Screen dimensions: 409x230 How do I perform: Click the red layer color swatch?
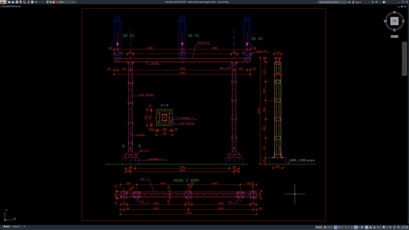[x=57, y=2]
